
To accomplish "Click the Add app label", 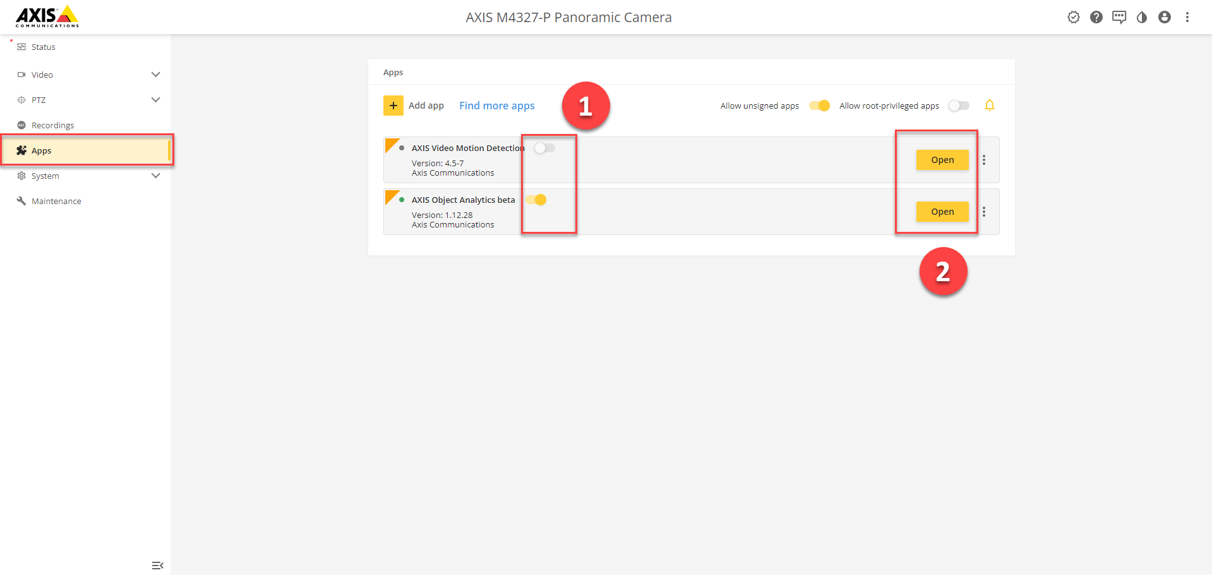I will [426, 106].
